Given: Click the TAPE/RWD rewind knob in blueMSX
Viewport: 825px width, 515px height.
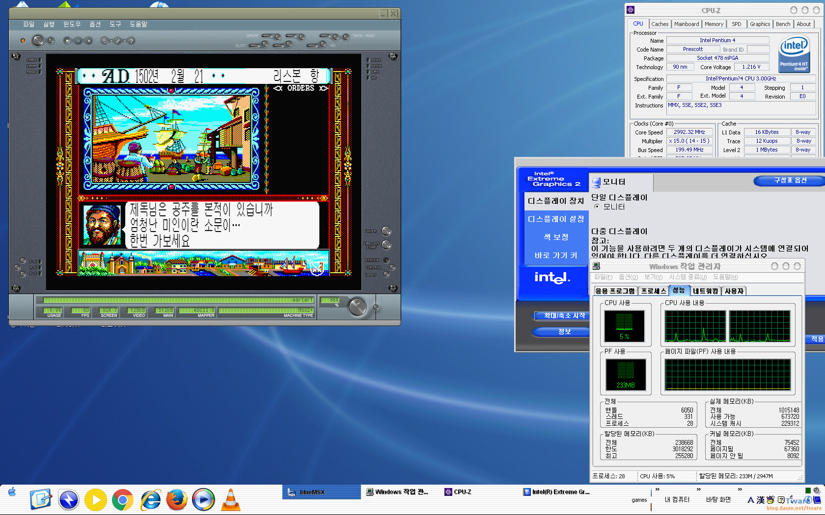Looking at the screenshot, I should tap(346, 37).
